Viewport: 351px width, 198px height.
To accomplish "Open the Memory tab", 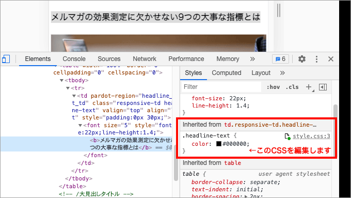I will click(x=228, y=59).
